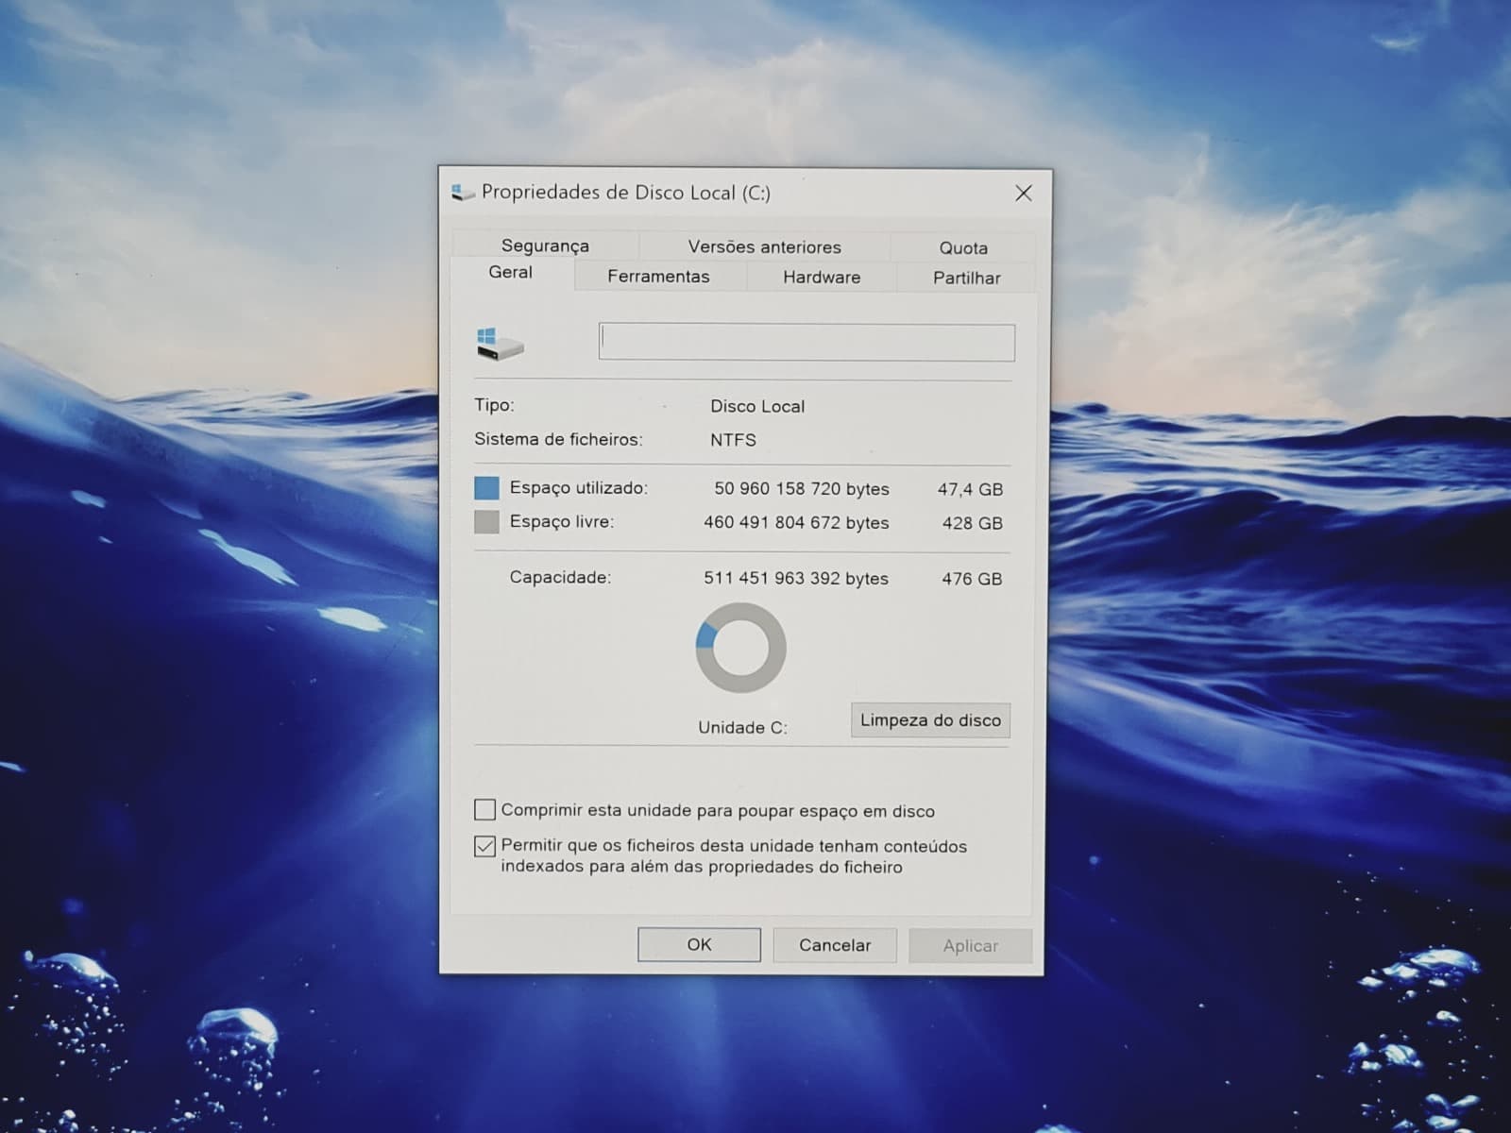Select the Geral tab
The width and height of the screenshot is (1511, 1133).
tap(511, 273)
